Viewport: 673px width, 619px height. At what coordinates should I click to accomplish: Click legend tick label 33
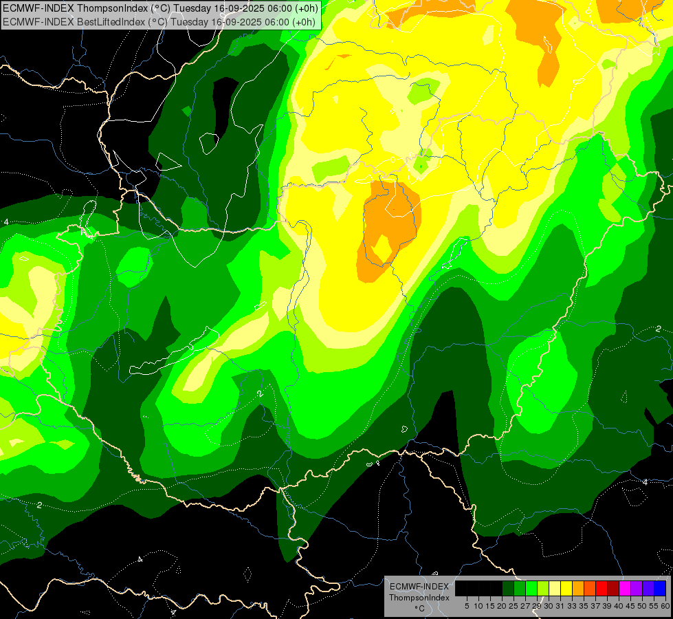pos(572,606)
